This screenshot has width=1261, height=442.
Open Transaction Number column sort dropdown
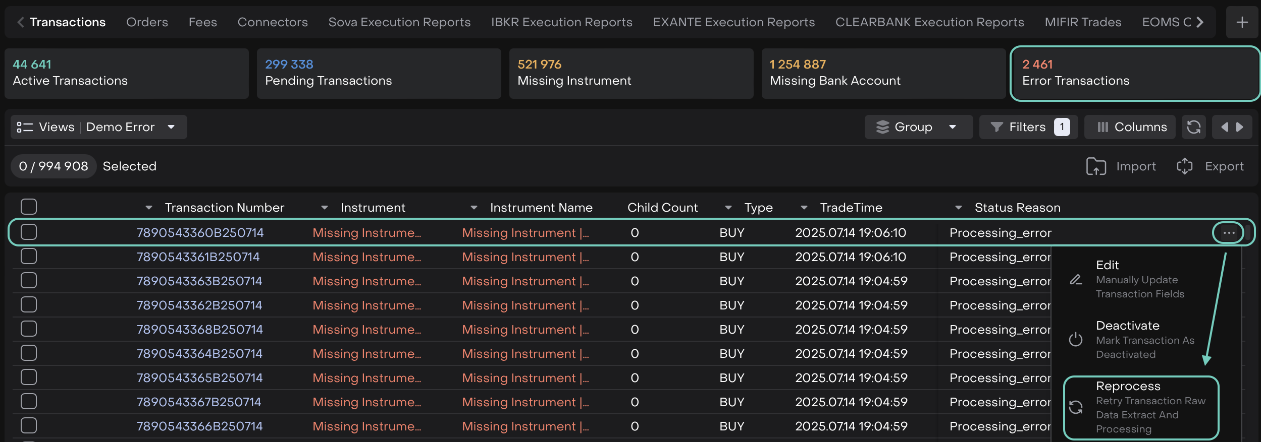coord(149,208)
